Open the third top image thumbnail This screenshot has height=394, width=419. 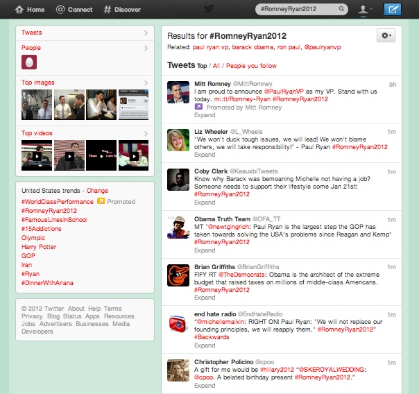[101, 105]
